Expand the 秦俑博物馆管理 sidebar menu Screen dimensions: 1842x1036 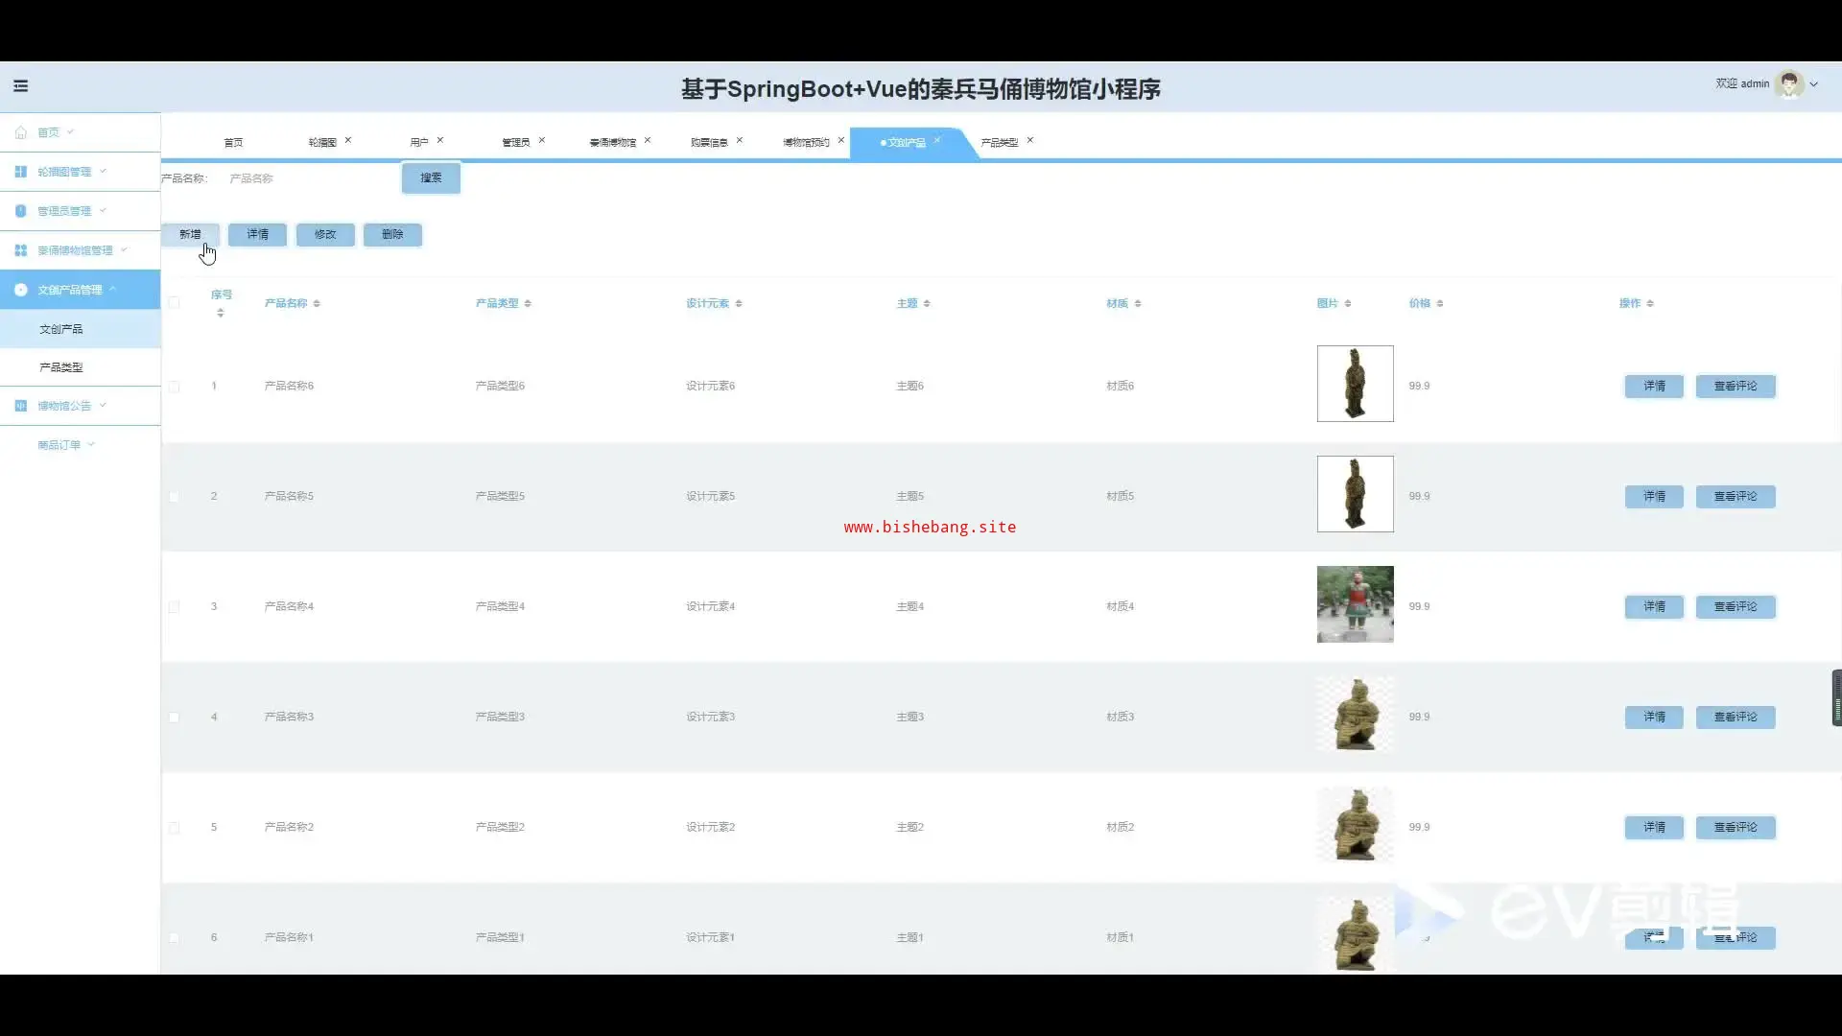tap(75, 250)
